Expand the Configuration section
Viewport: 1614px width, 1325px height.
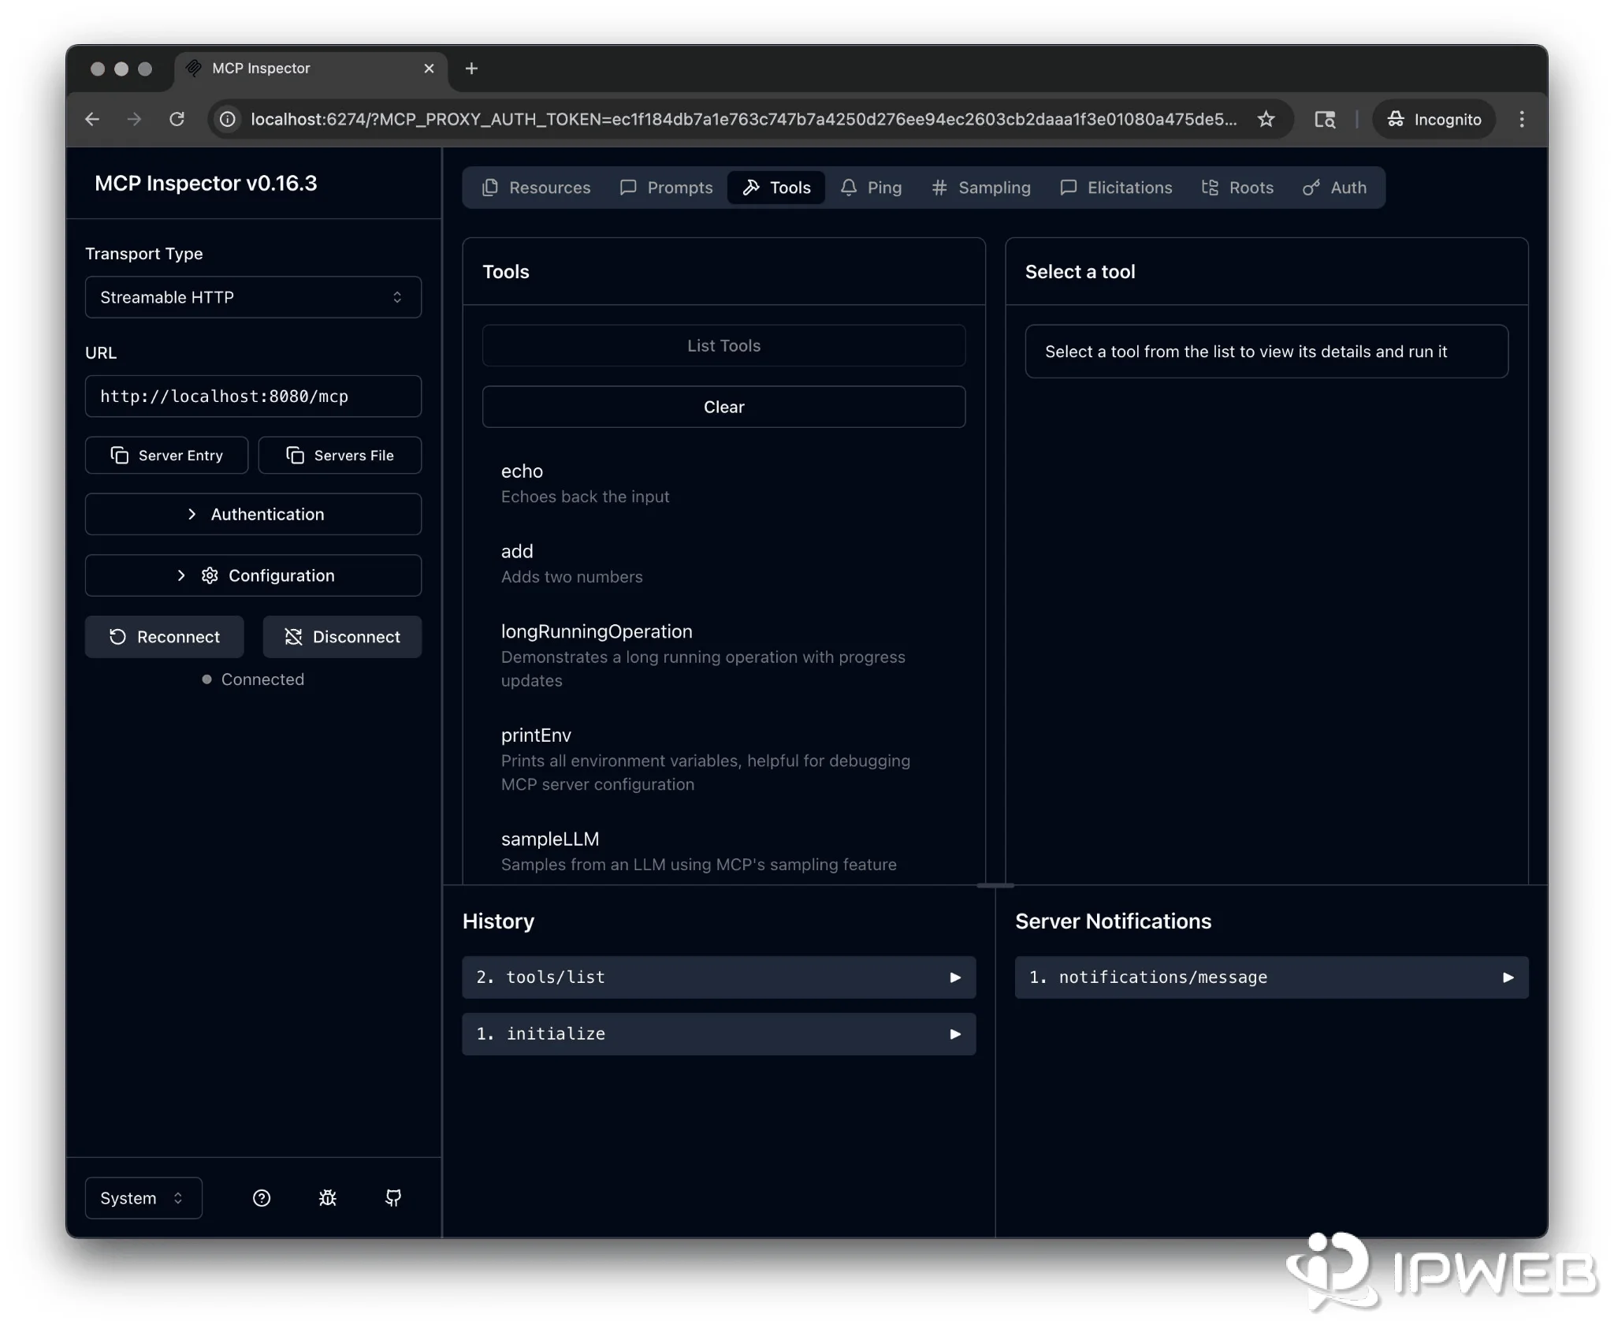253,575
